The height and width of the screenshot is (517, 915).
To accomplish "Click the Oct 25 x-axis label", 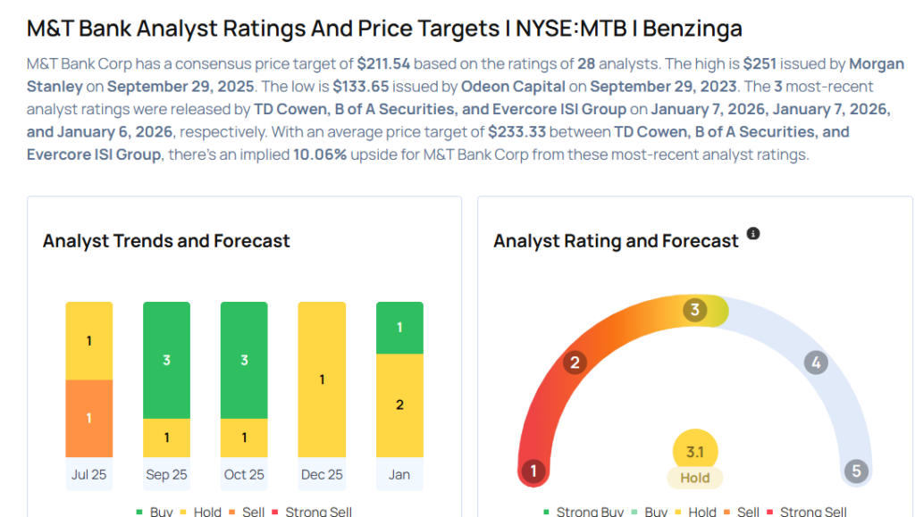I will pos(244,474).
